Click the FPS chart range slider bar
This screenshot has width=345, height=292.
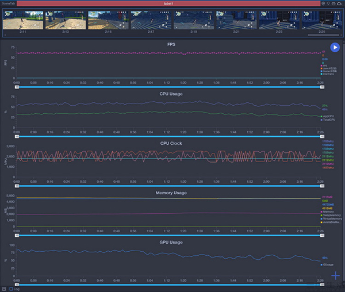point(169,87)
